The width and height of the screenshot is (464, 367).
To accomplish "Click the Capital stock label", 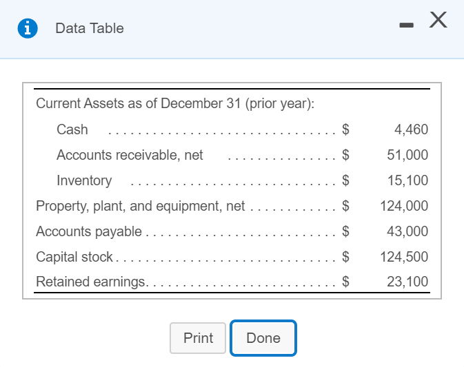I will click(x=74, y=257).
